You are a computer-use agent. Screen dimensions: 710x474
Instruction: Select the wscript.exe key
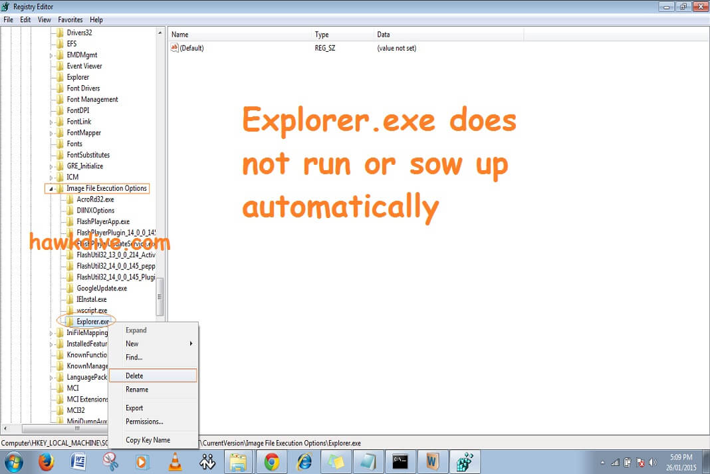(92, 310)
